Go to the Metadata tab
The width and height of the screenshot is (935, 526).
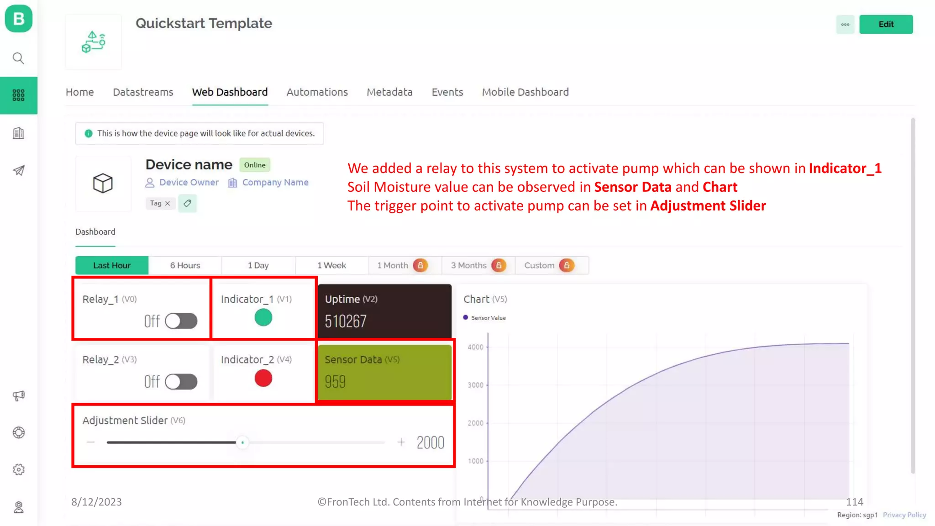tap(389, 92)
